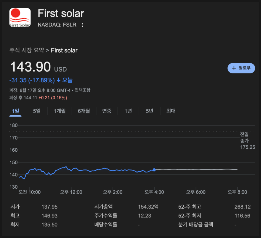Image resolution: width=261 pixels, height=238 pixels.
Task: Click the 오후 8:00 time axis label
Action: [x=237, y=192]
